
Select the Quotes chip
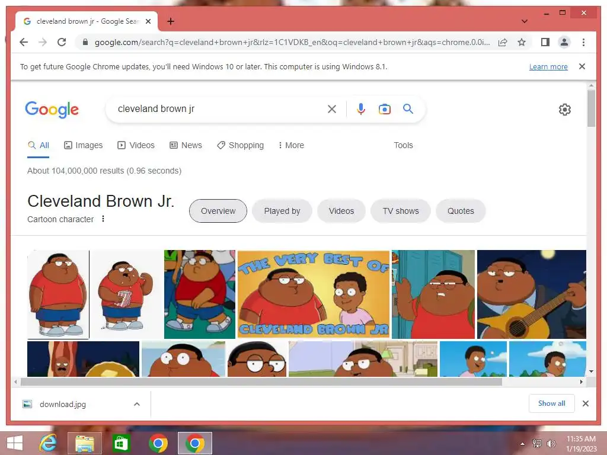coord(461,211)
